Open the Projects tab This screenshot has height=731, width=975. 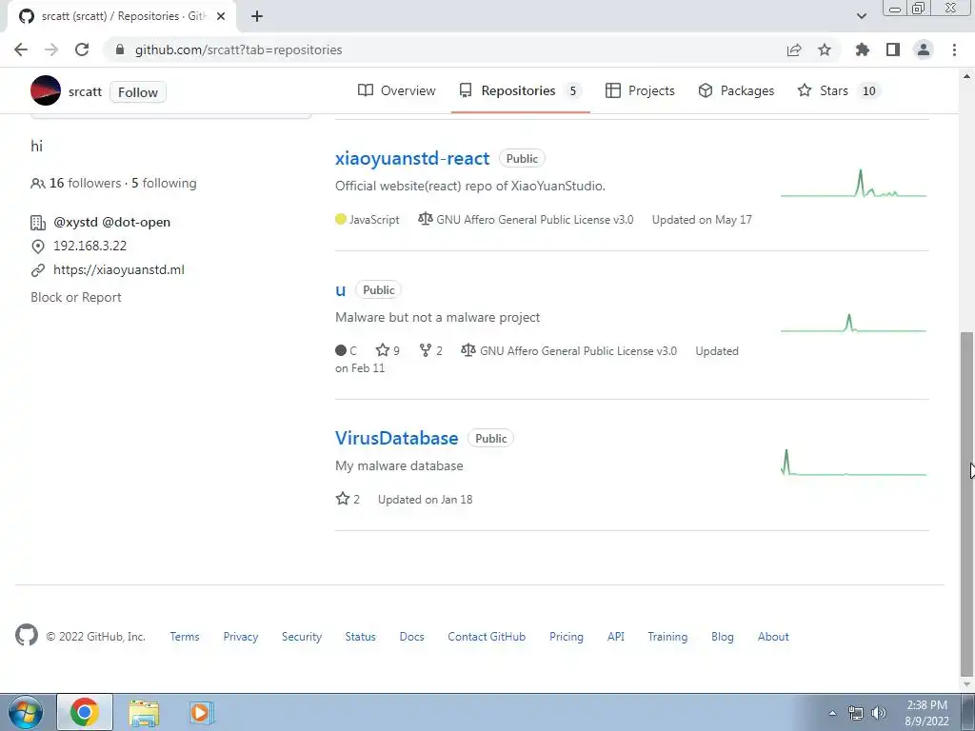[x=640, y=90]
